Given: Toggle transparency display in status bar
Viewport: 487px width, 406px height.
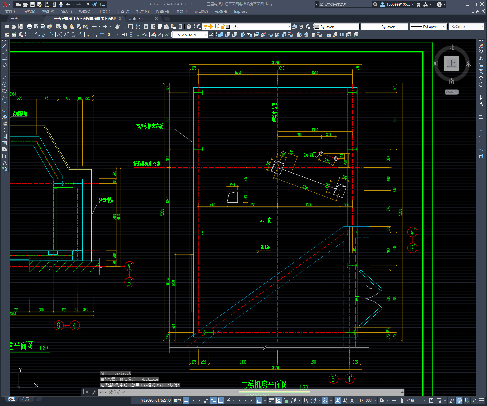Looking at the screenshot, I should point(279,400).
